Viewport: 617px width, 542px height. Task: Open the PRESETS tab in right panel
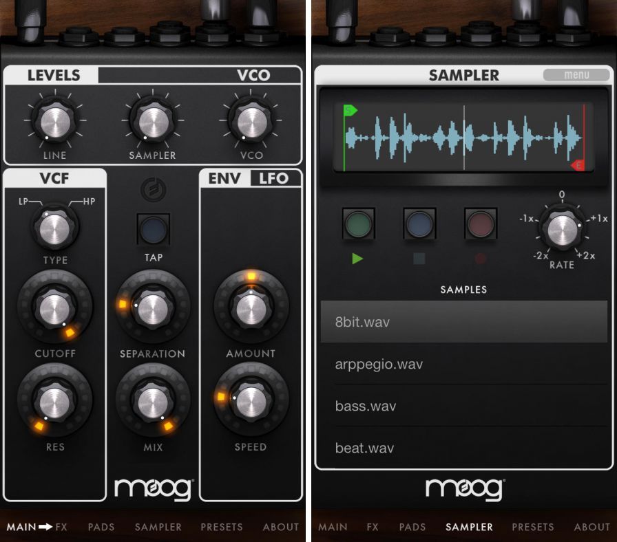tap(532, 527)
